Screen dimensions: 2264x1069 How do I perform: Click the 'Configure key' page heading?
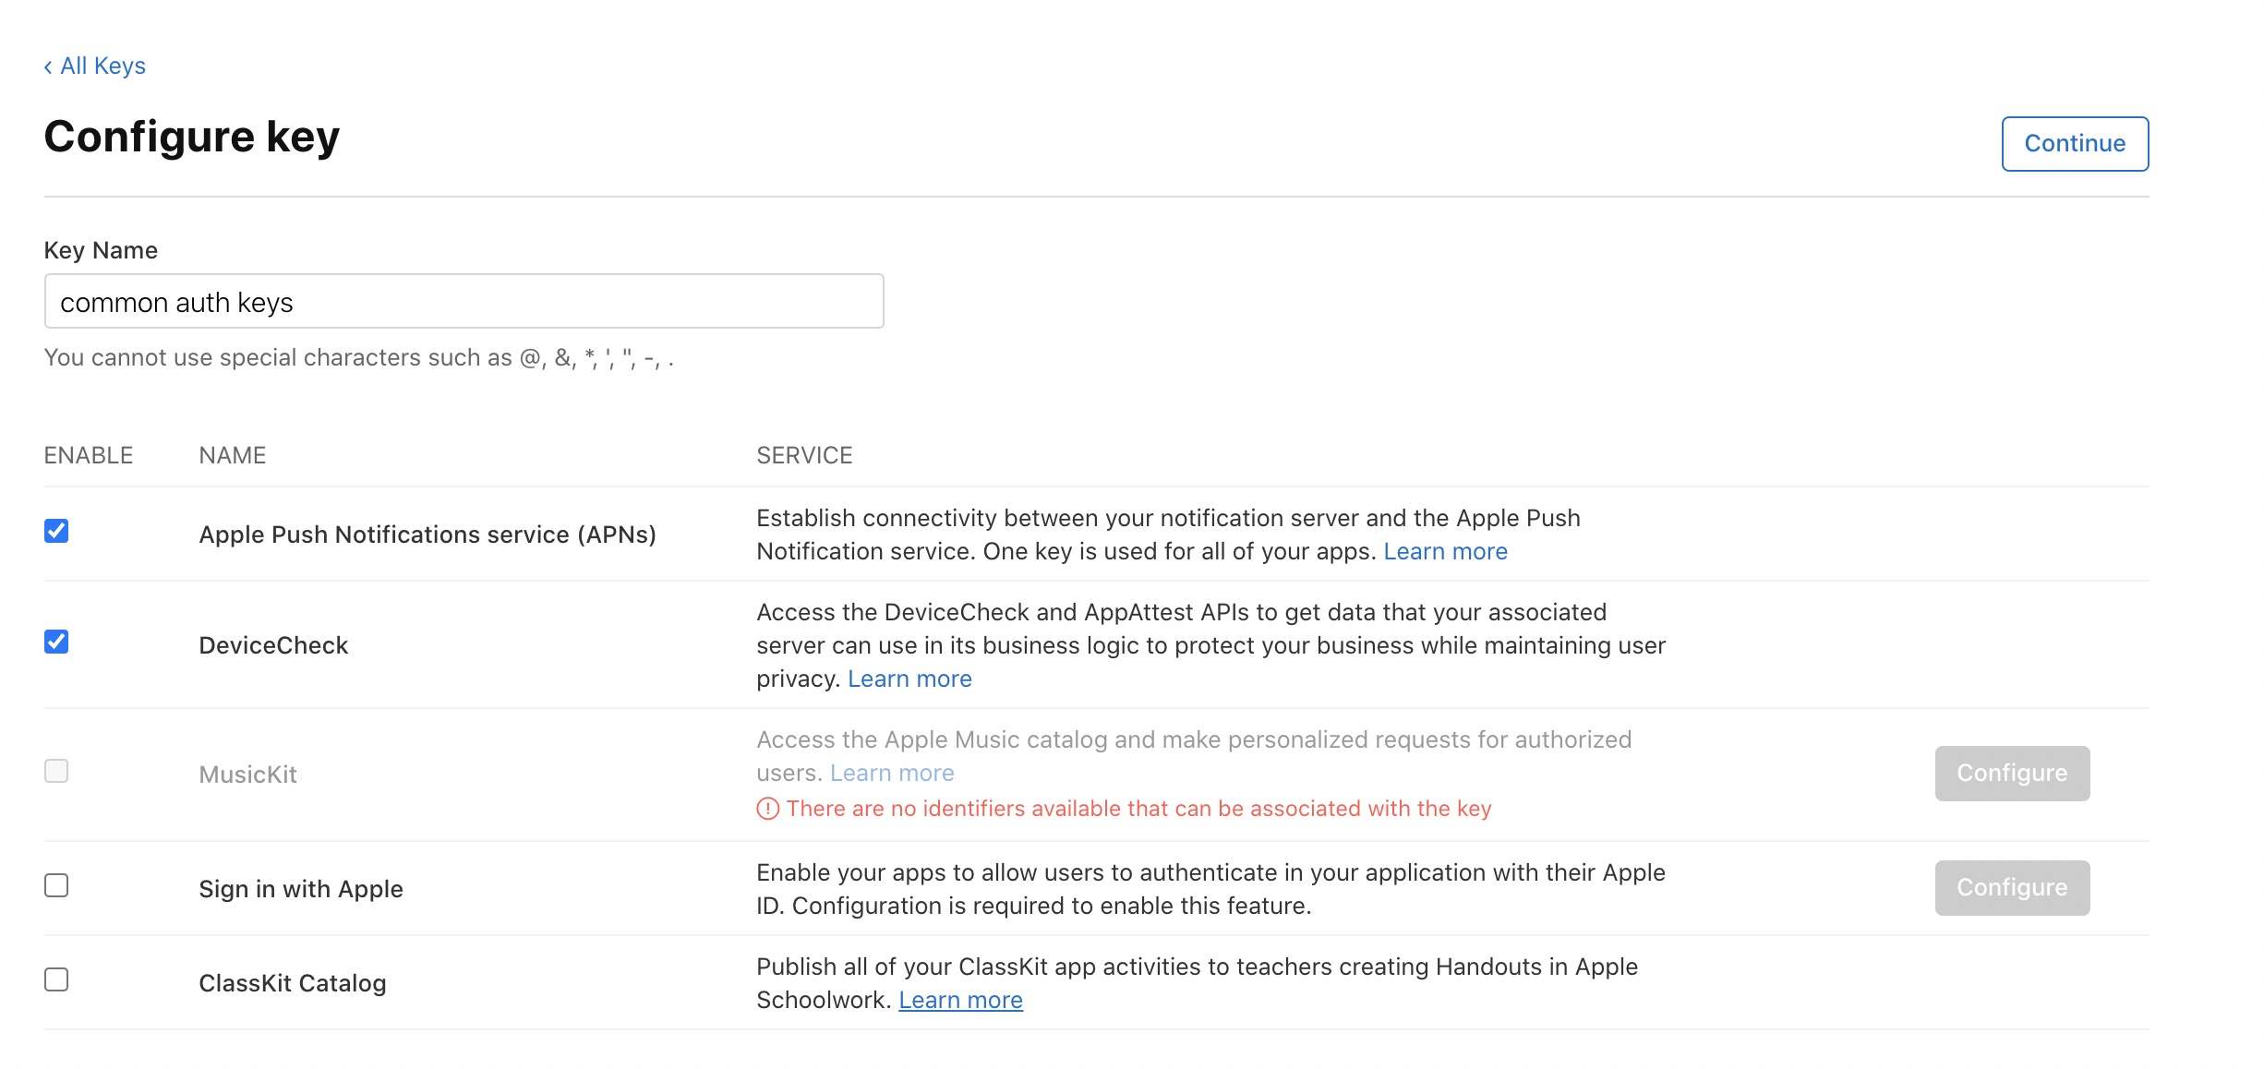tap(192, 137)
